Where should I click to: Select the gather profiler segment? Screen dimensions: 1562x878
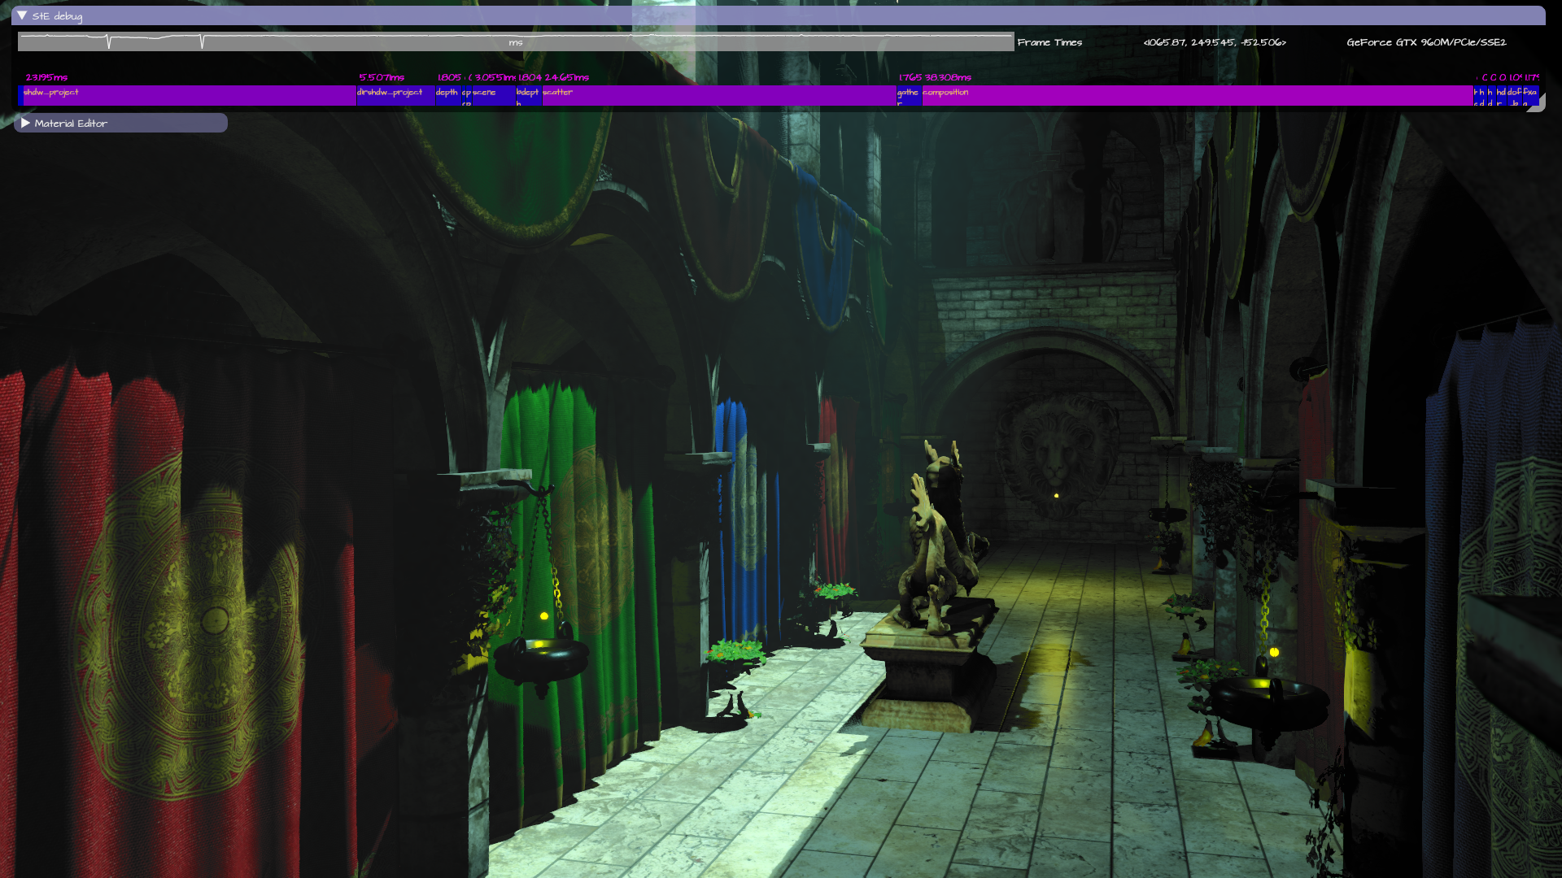coord(908,96)
